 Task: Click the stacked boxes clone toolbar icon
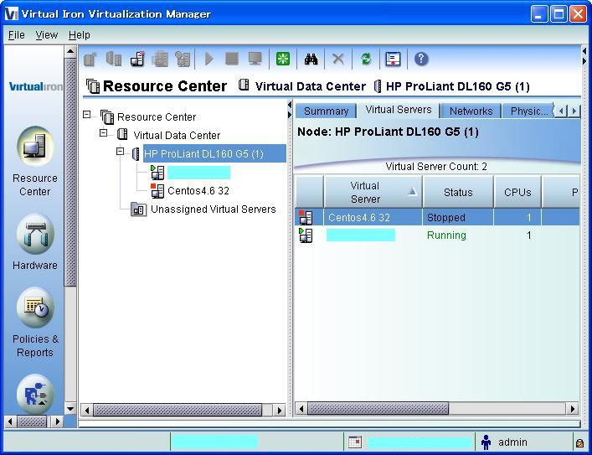point(160,59)
